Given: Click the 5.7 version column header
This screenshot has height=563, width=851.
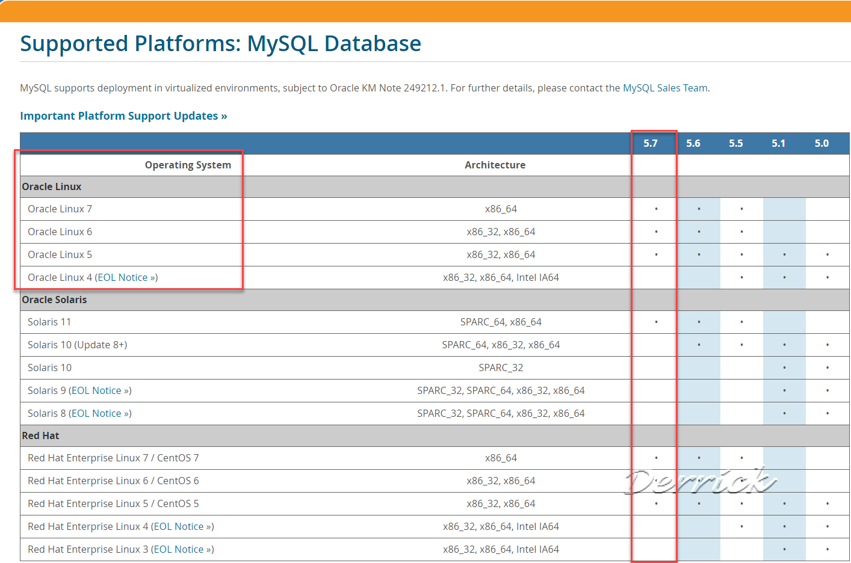Looking at the screenshot, I should click(x=651, y=143).
